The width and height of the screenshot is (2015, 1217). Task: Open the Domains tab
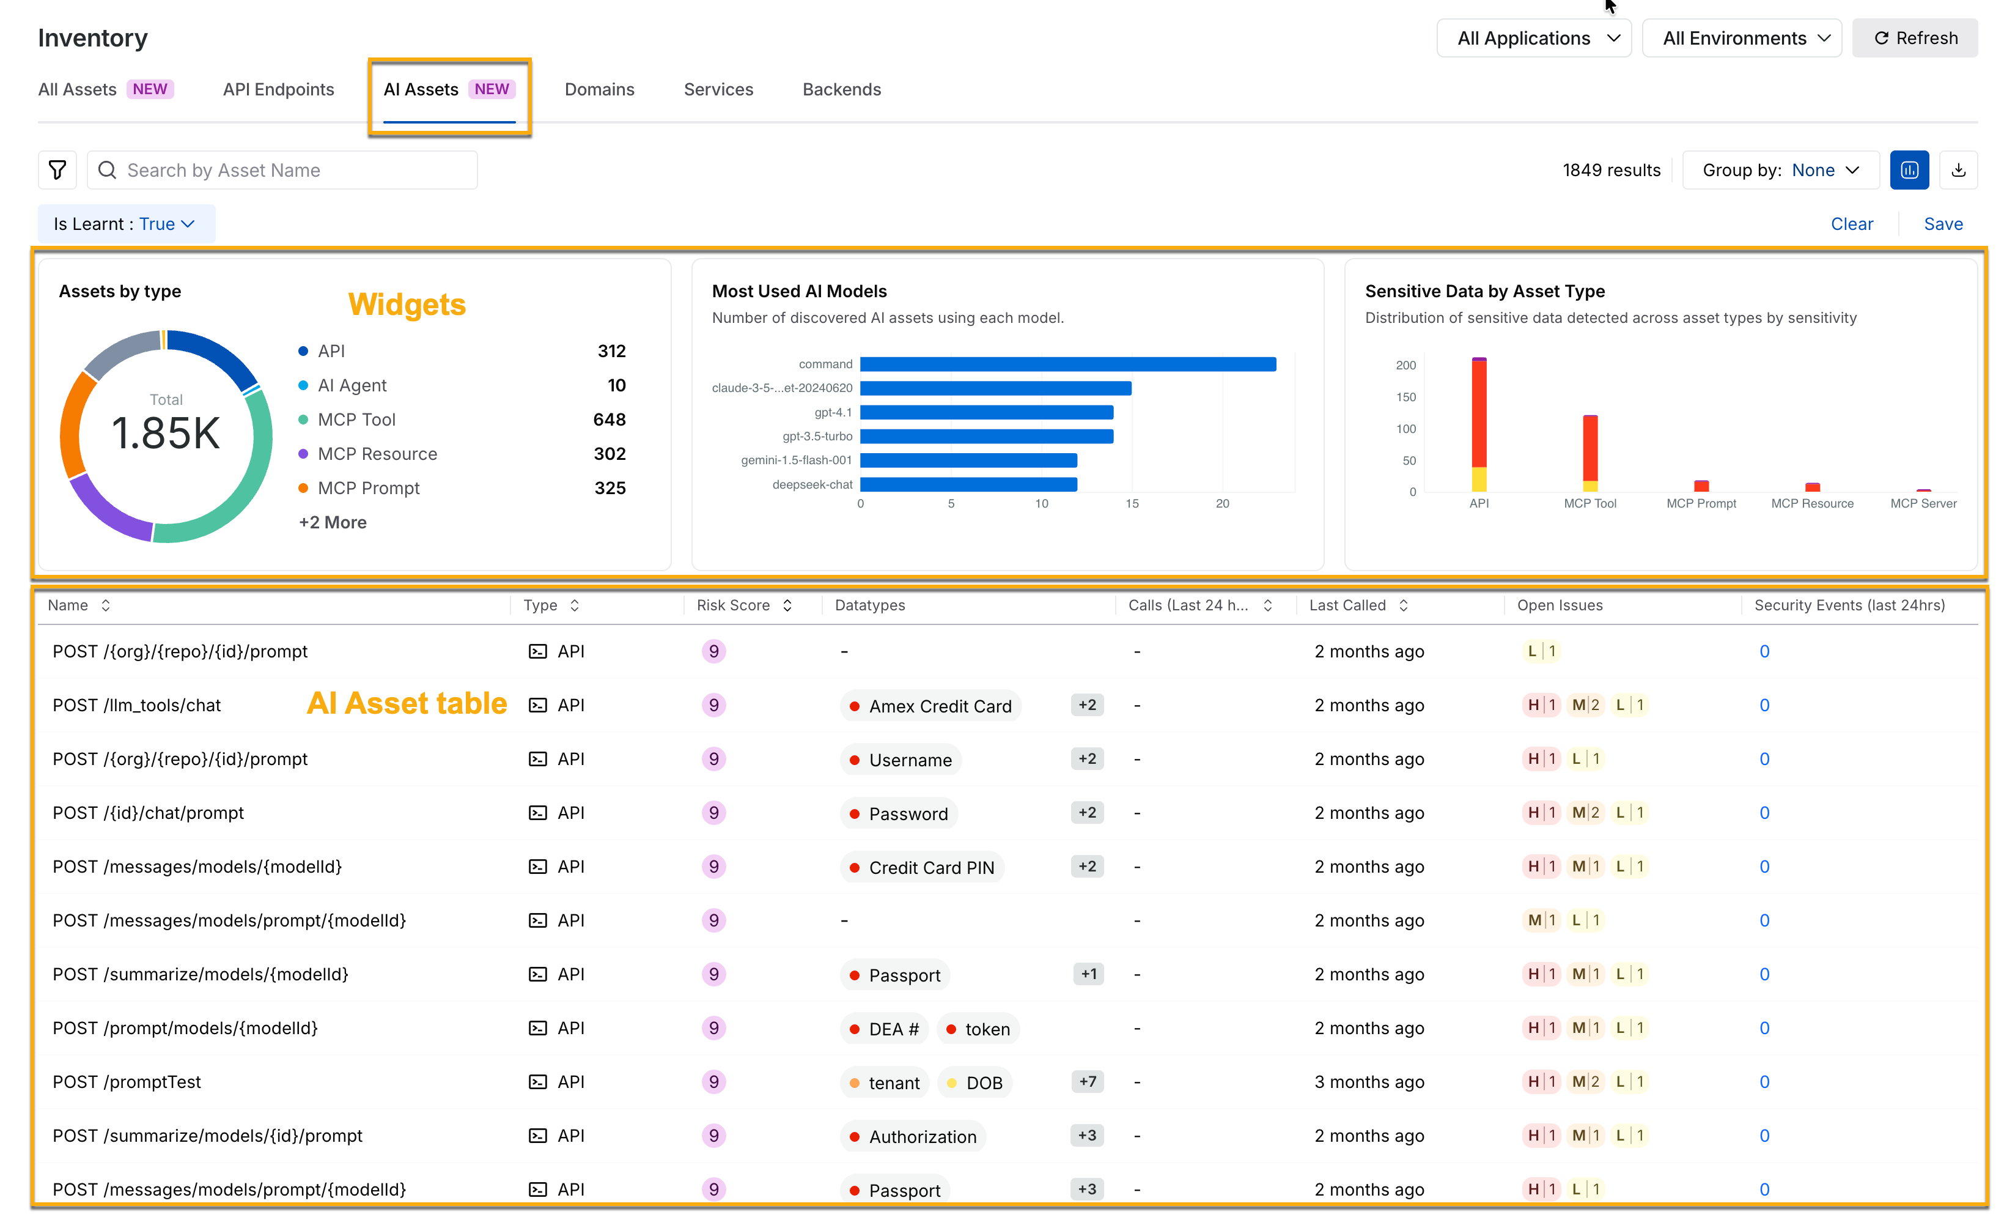[600, 89]
